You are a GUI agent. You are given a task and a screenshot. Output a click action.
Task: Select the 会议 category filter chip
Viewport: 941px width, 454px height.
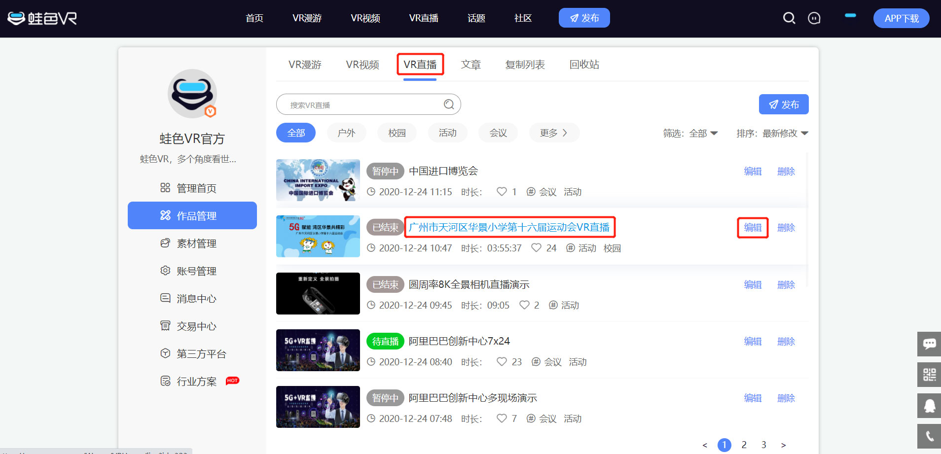[498, 133]
